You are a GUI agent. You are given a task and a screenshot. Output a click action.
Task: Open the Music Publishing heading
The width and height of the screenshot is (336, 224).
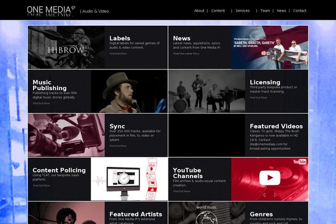[x=50, y=85]
